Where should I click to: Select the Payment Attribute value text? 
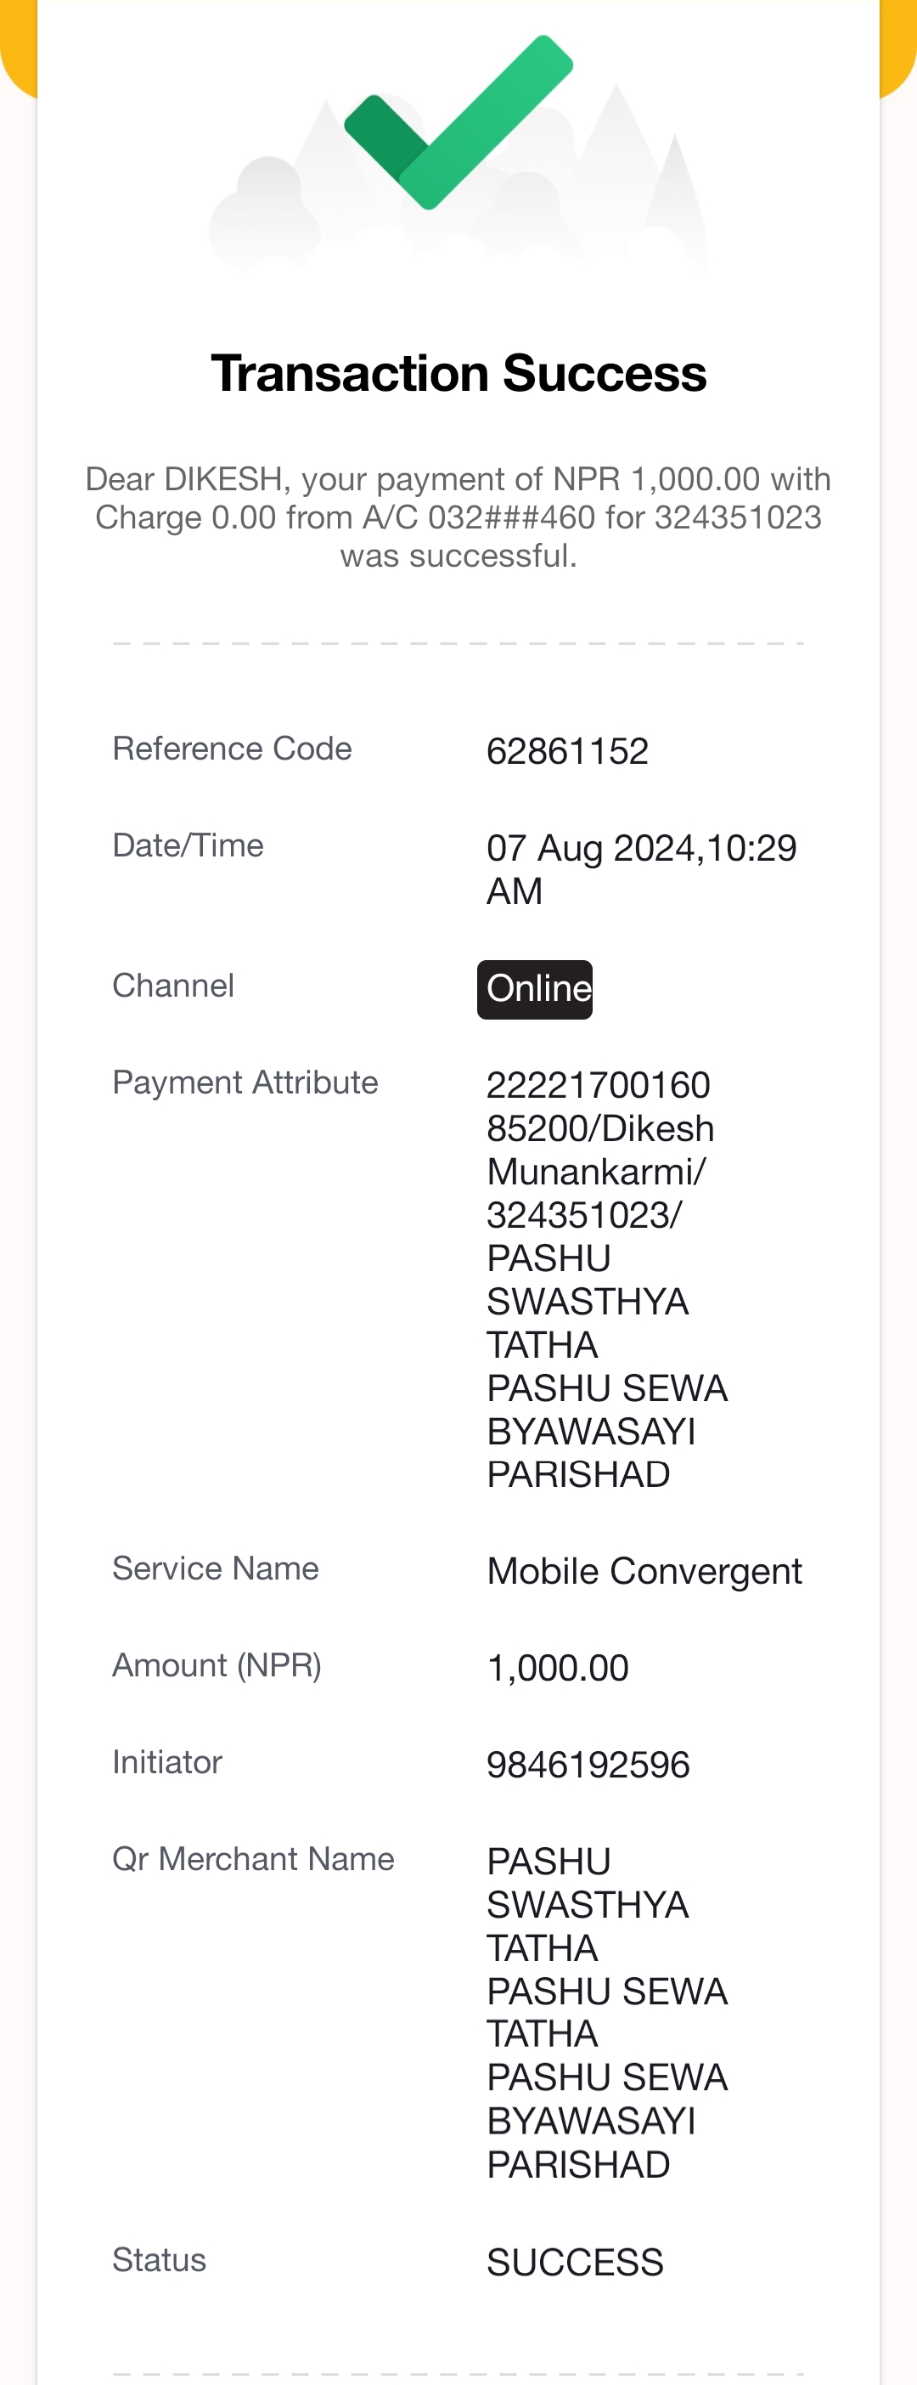pos(607,1280)
